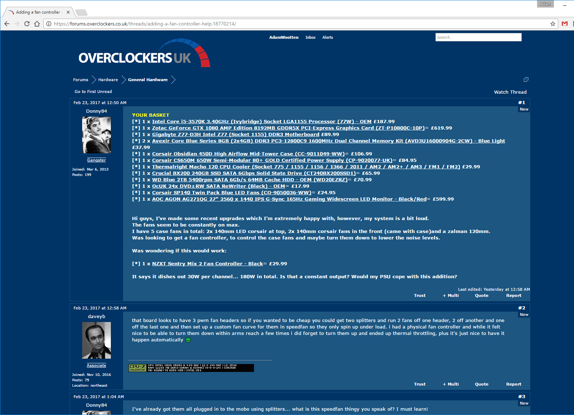Screen dimensions: 574x415
Task: Click Trust on daveyb's post
Action: coord(420,384)
